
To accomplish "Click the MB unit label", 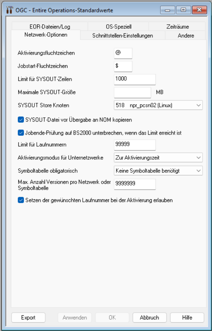I will coord(160,92).
